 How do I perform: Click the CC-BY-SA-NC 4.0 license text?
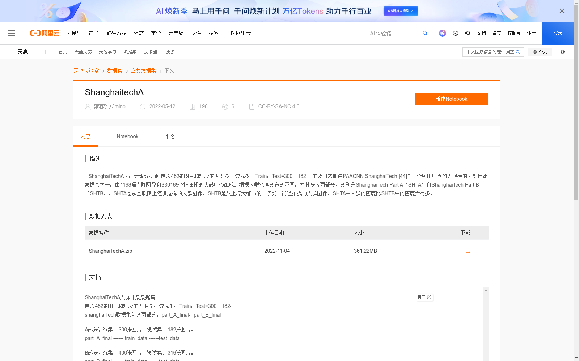[x=279, y=106]
